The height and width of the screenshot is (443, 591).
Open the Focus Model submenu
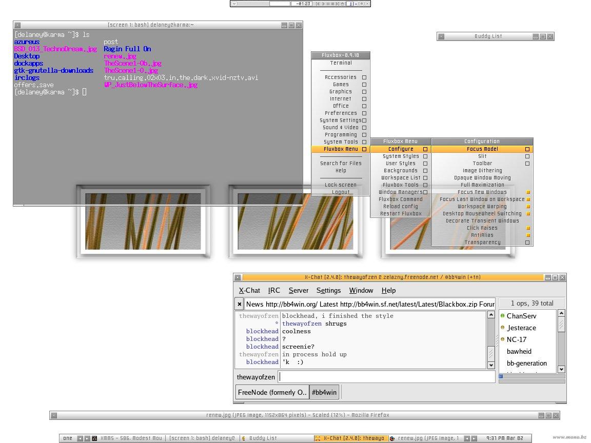coord(482,149)
